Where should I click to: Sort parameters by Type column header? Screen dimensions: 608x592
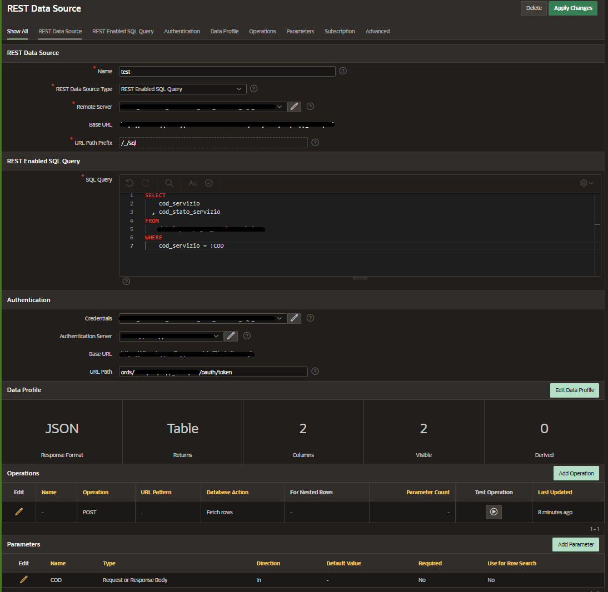click(x=109, y=563)
